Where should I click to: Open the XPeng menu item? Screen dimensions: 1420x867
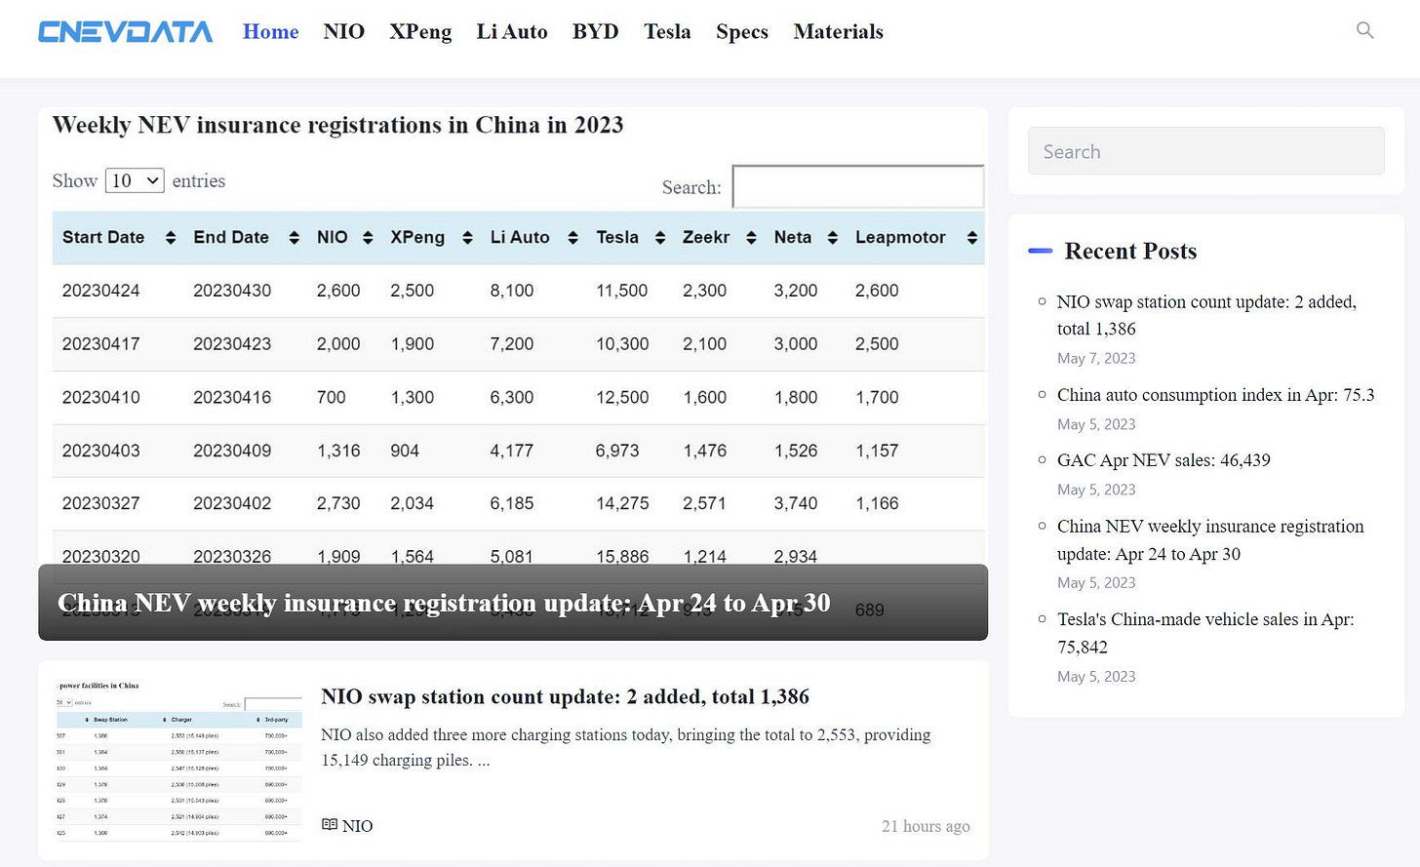click(x=420, y=31)
